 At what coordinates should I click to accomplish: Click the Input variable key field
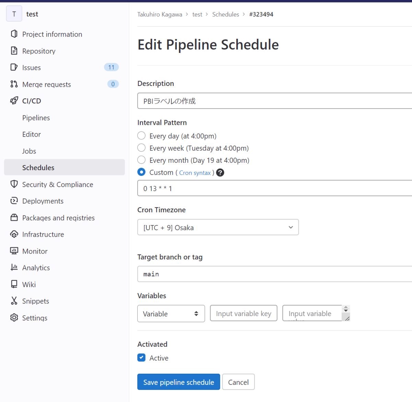pyautogui.click(x=243, y=313)
